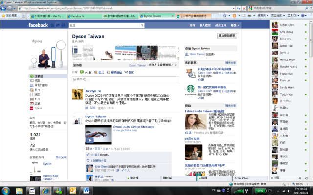Screen dimensions: 313x195
Task: Open the Quick Tabs grid icon
Action: [24, 16]
